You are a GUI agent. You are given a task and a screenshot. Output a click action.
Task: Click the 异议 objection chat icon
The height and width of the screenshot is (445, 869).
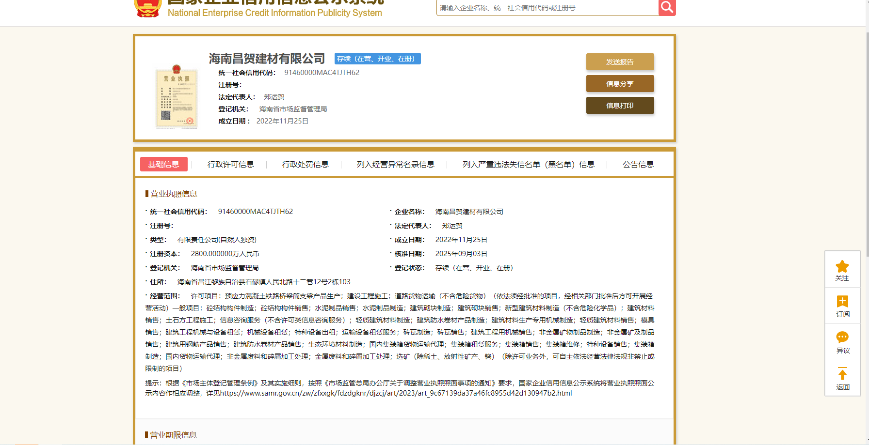point(842,338)
